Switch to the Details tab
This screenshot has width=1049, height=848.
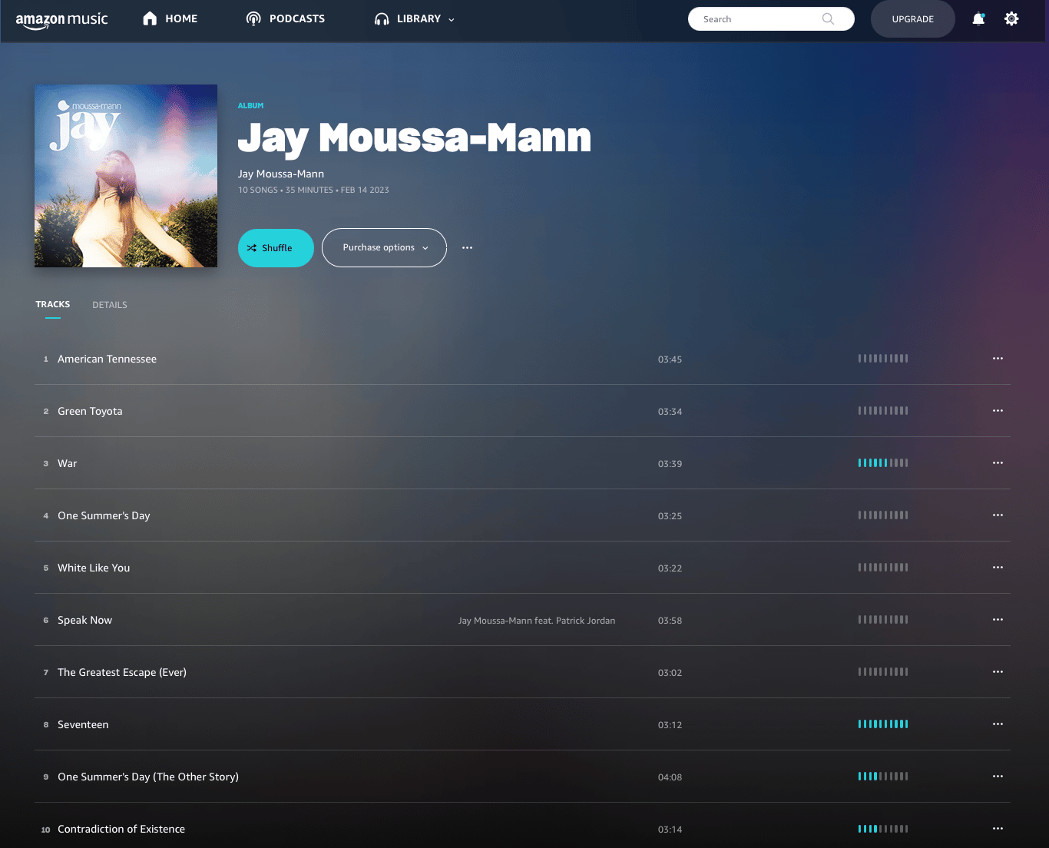pyautogui.click(x=110, y=305)
